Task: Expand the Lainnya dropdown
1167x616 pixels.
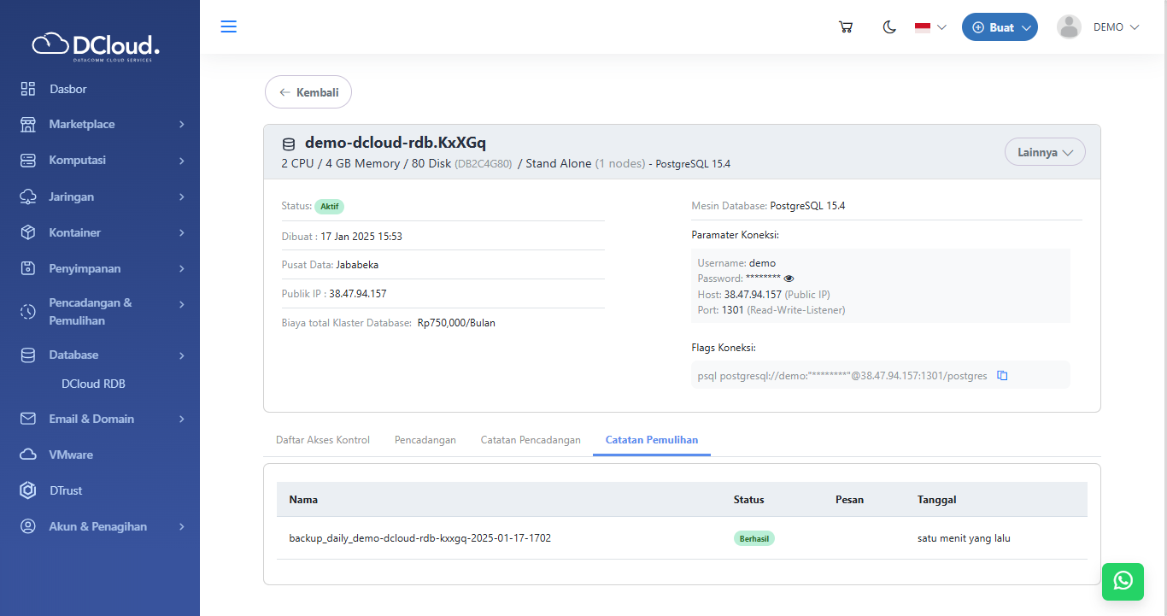Action: pyautogui.click(x=1045, y=152)
